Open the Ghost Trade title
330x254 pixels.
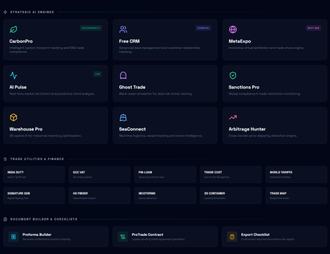coord(132,87)
